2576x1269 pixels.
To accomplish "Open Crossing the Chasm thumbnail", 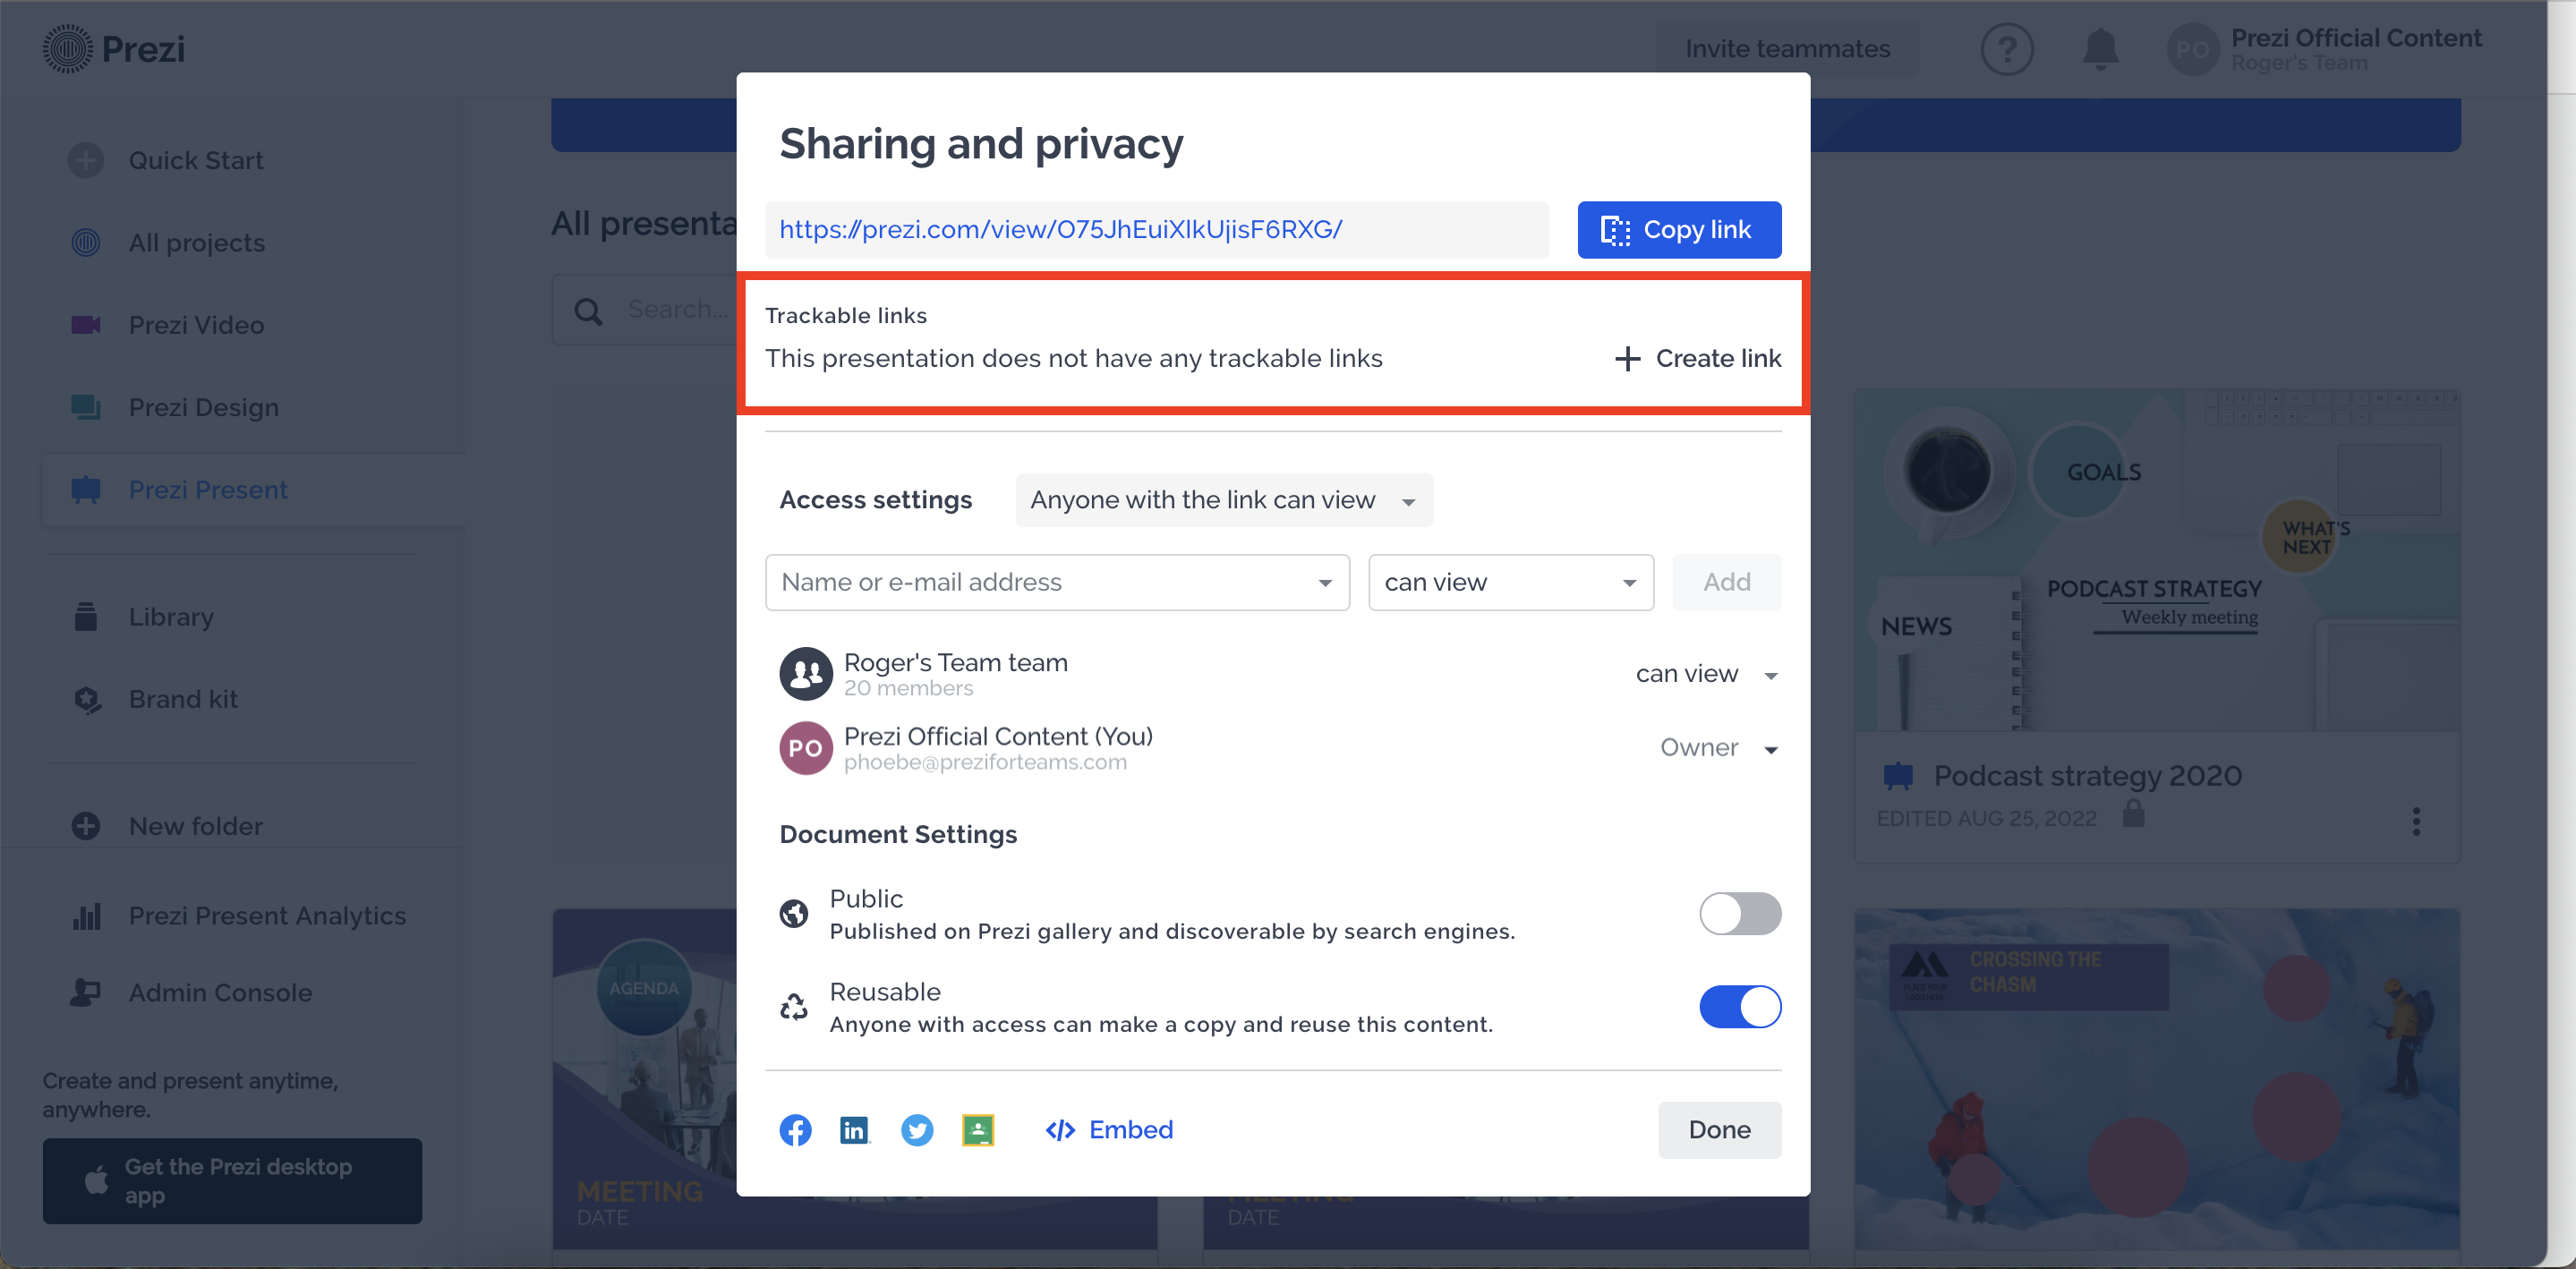I will (x=2156, y=1079).
